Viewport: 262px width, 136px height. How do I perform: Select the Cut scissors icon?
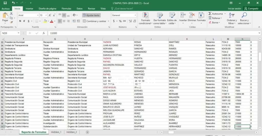11,14
